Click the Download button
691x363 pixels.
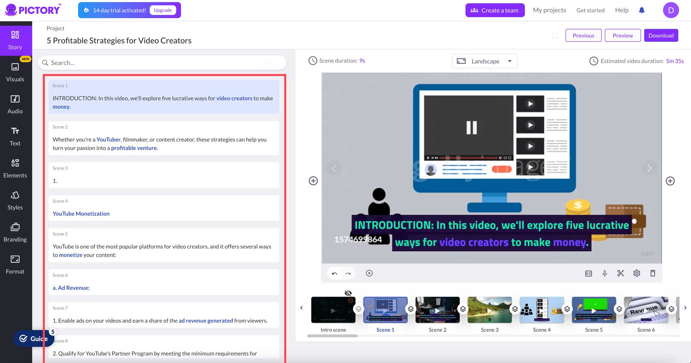click(661, 35)
